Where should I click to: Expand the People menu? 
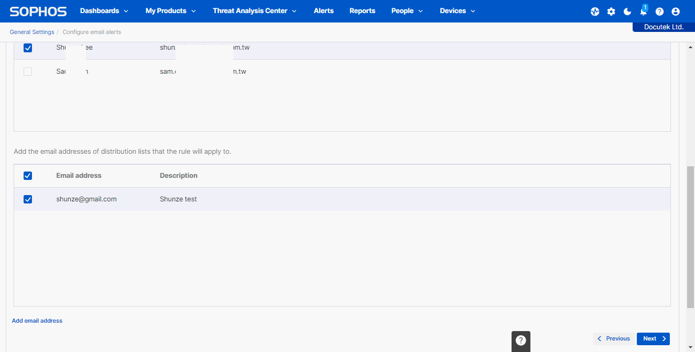(407, 11)
